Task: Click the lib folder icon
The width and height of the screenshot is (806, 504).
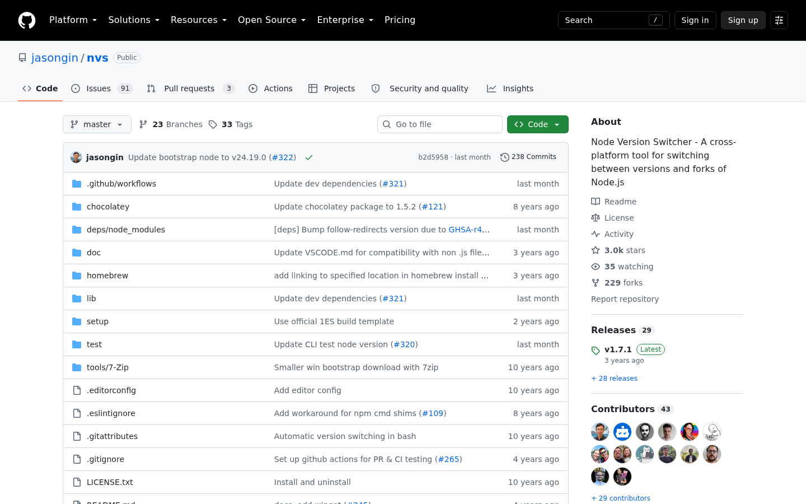Action: [77, 298]
